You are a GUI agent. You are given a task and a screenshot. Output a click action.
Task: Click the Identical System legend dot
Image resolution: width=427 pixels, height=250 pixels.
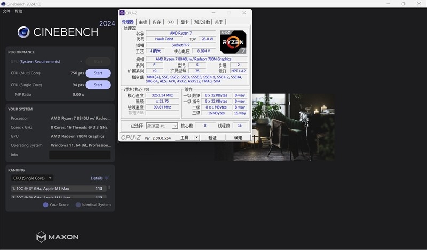(x=78, y=205)
